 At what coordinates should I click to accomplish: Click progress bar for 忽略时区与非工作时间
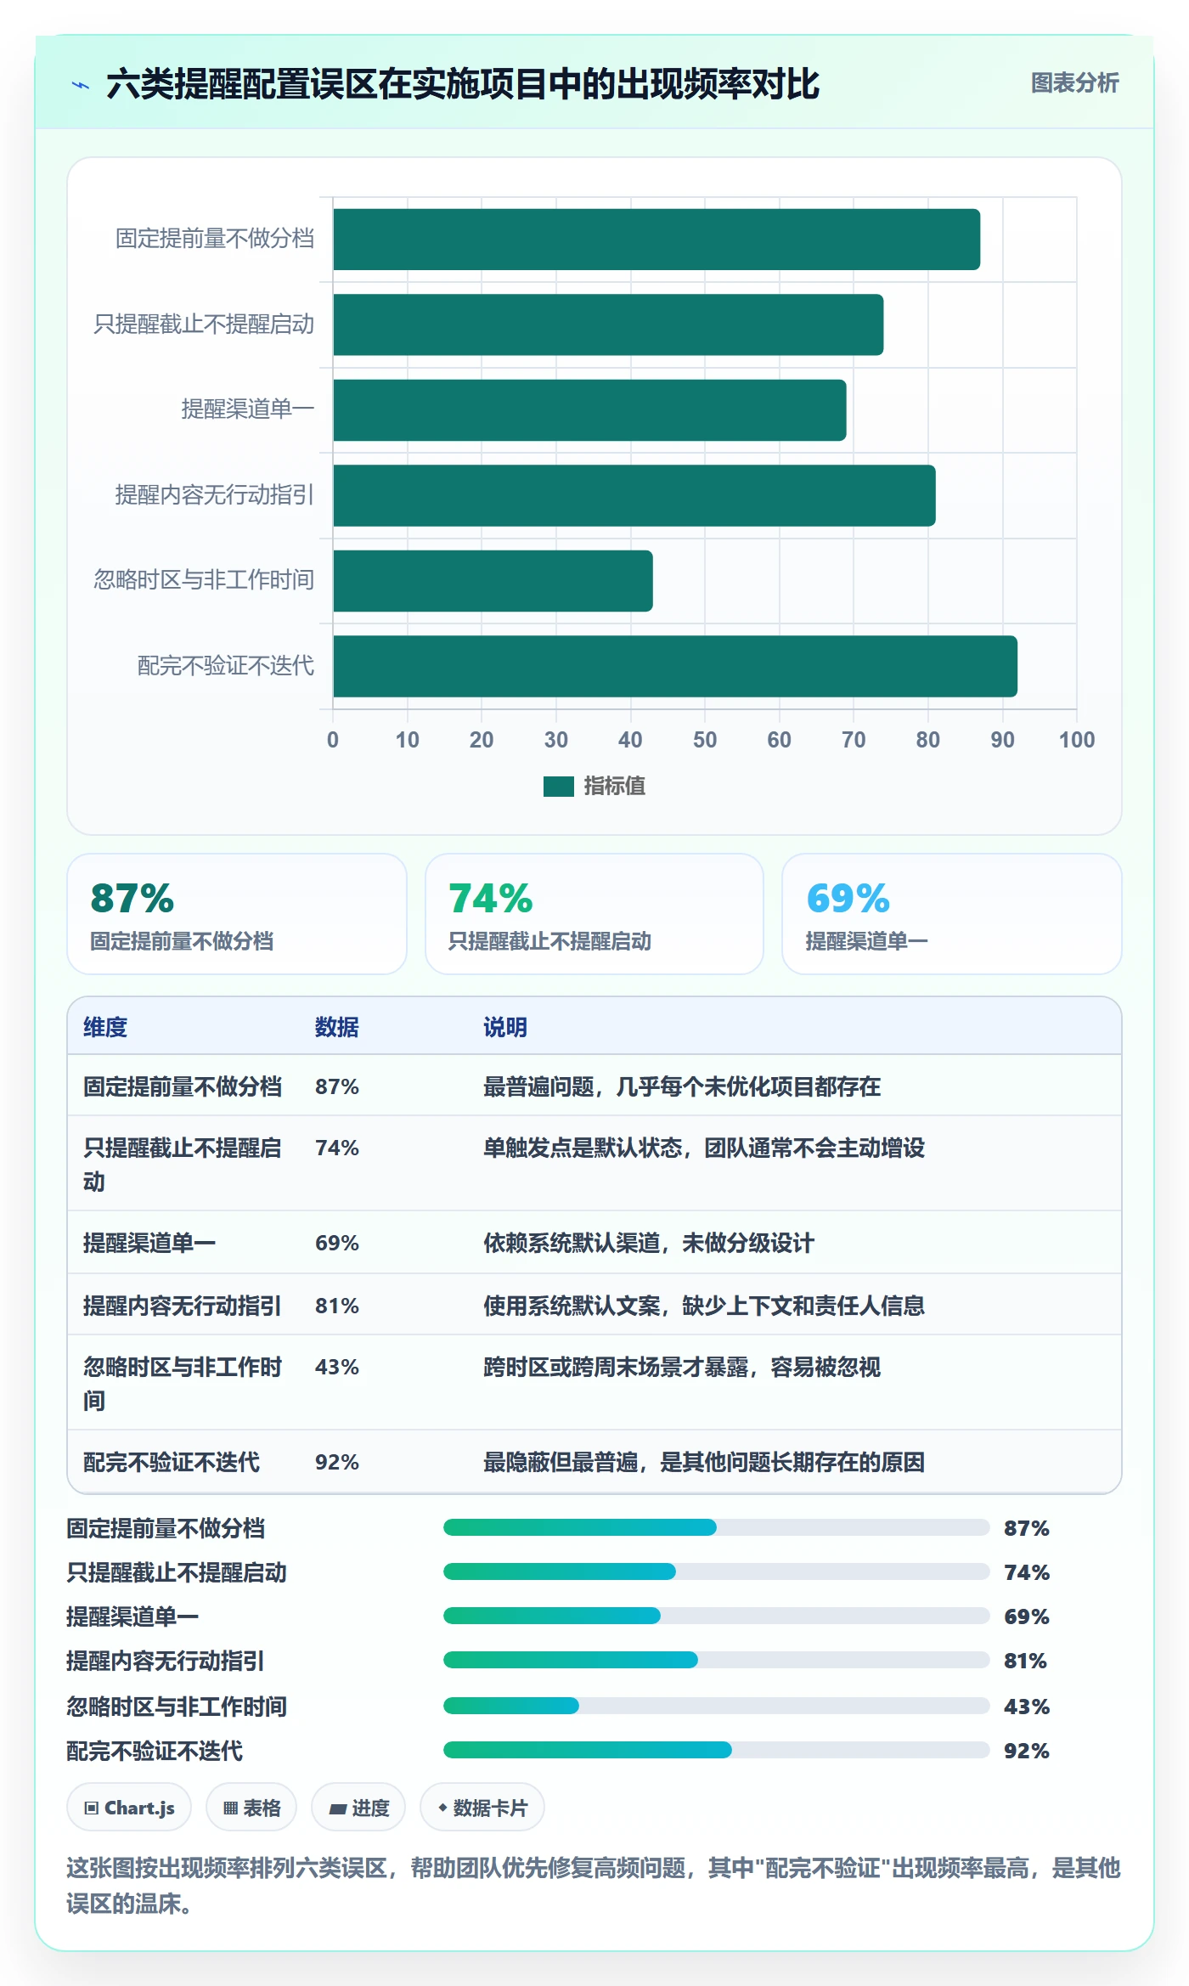pos(716,1706)
